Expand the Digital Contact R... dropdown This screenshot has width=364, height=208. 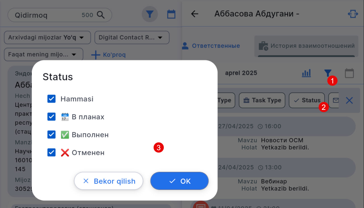[132, 37]
